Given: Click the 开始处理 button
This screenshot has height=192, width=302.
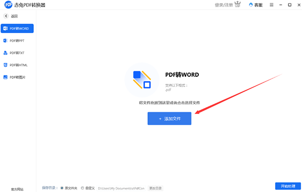Looking at the screenshot, I should click(x=288, y=186).
